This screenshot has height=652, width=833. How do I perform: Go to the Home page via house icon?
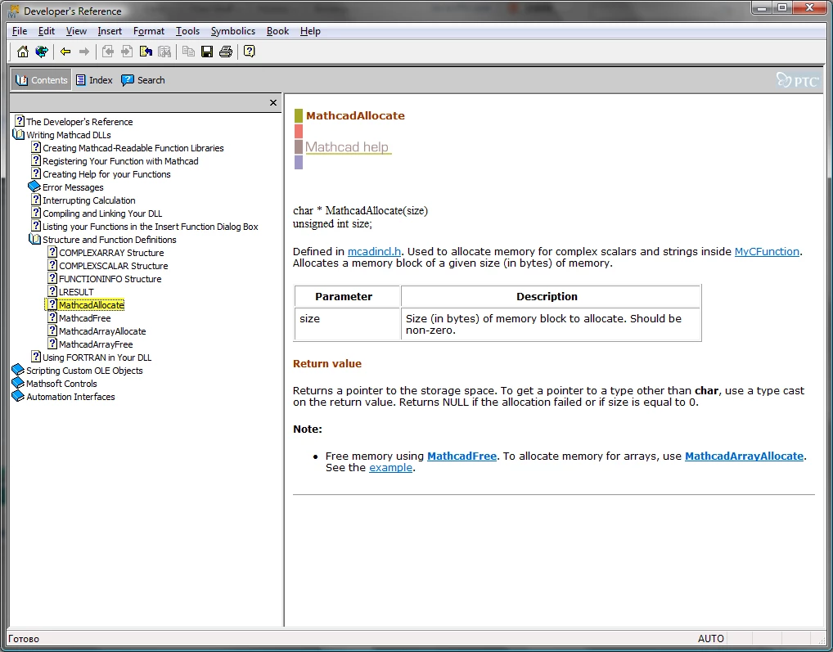[x=22, y=52]
